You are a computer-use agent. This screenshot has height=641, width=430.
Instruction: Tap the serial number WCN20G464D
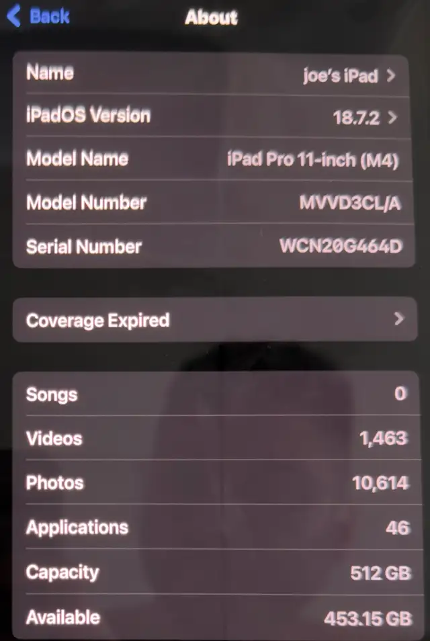(341, 246)
